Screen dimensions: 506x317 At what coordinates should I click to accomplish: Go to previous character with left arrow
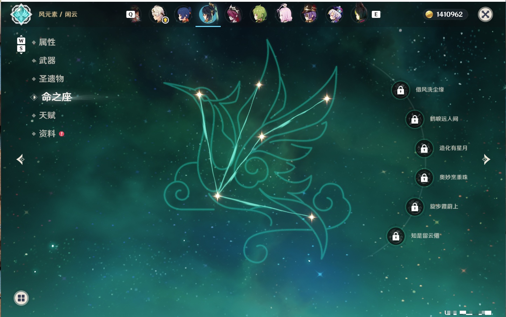point(21,159)
